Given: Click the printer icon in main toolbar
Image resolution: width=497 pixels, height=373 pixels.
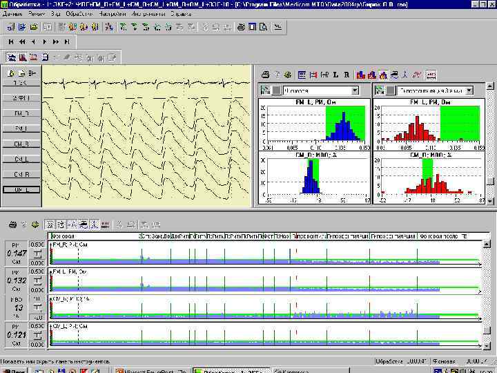Looking at the screenshot, I should click(241, 28).
